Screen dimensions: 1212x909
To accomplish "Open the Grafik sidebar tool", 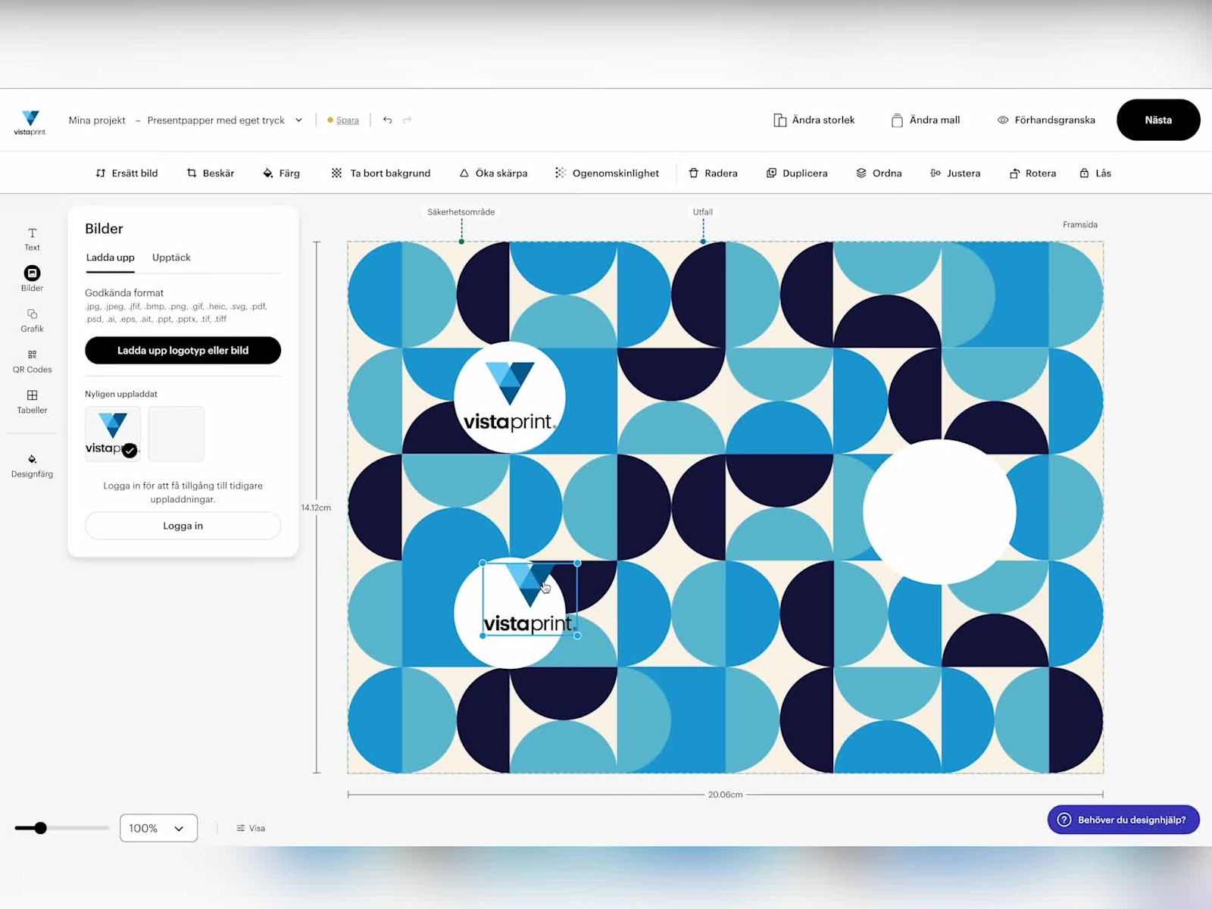I will pos(32,320).
